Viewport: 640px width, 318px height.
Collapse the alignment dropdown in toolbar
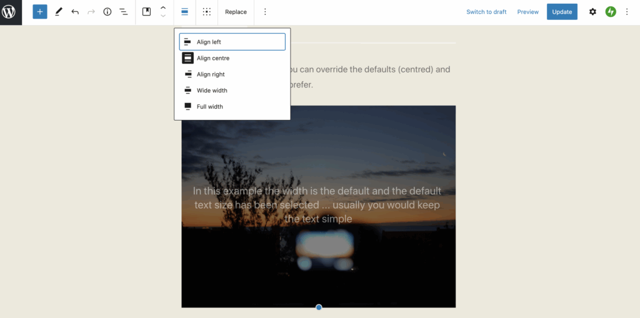(x=185, y=12)
